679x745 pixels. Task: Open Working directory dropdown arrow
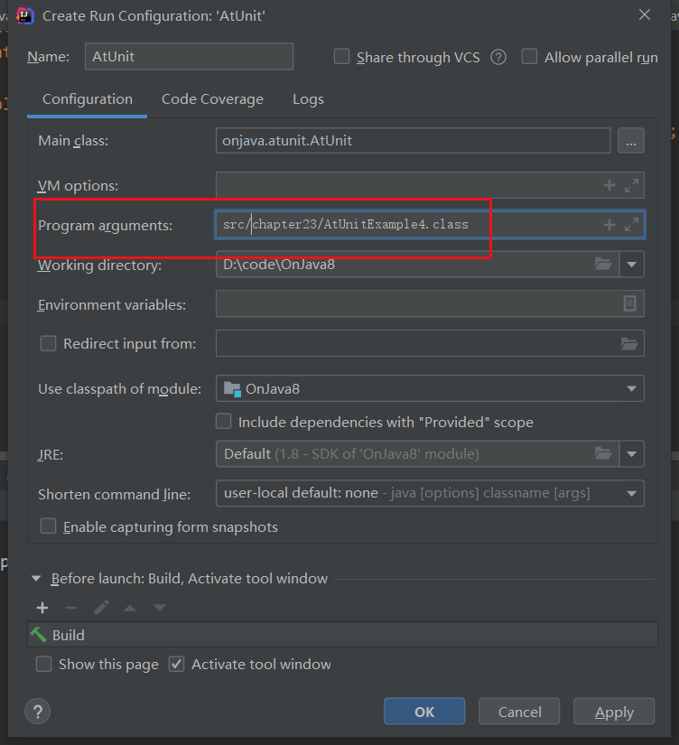[631, 265]
